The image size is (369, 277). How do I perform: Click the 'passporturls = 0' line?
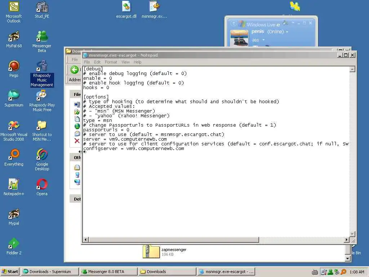pos(106,130)
